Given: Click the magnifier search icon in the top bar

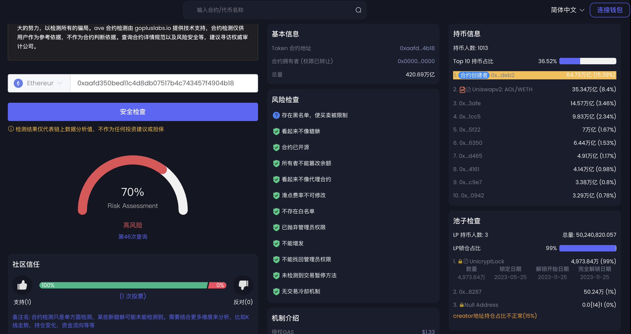Looking at the screenshot, I should [x=358, y=10].
